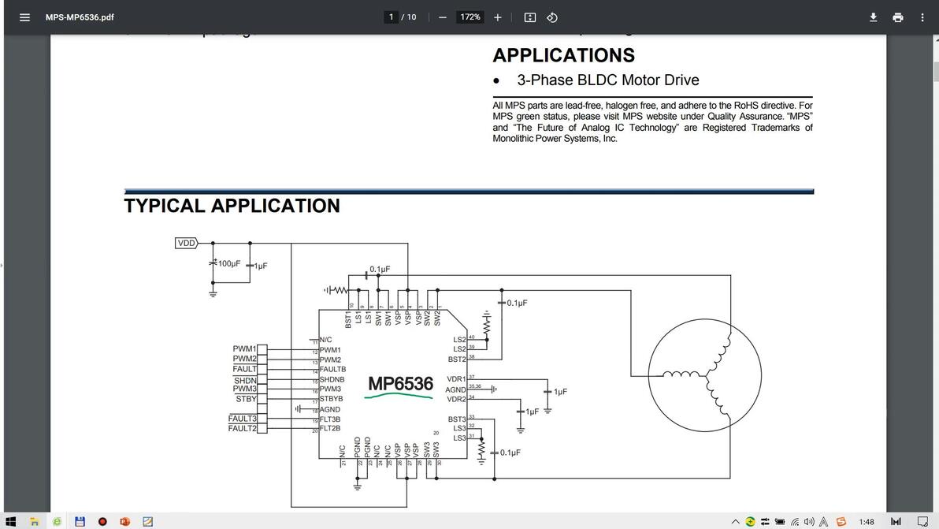
Task: Click the green circular tray icon
Action: tap(751, 522)
